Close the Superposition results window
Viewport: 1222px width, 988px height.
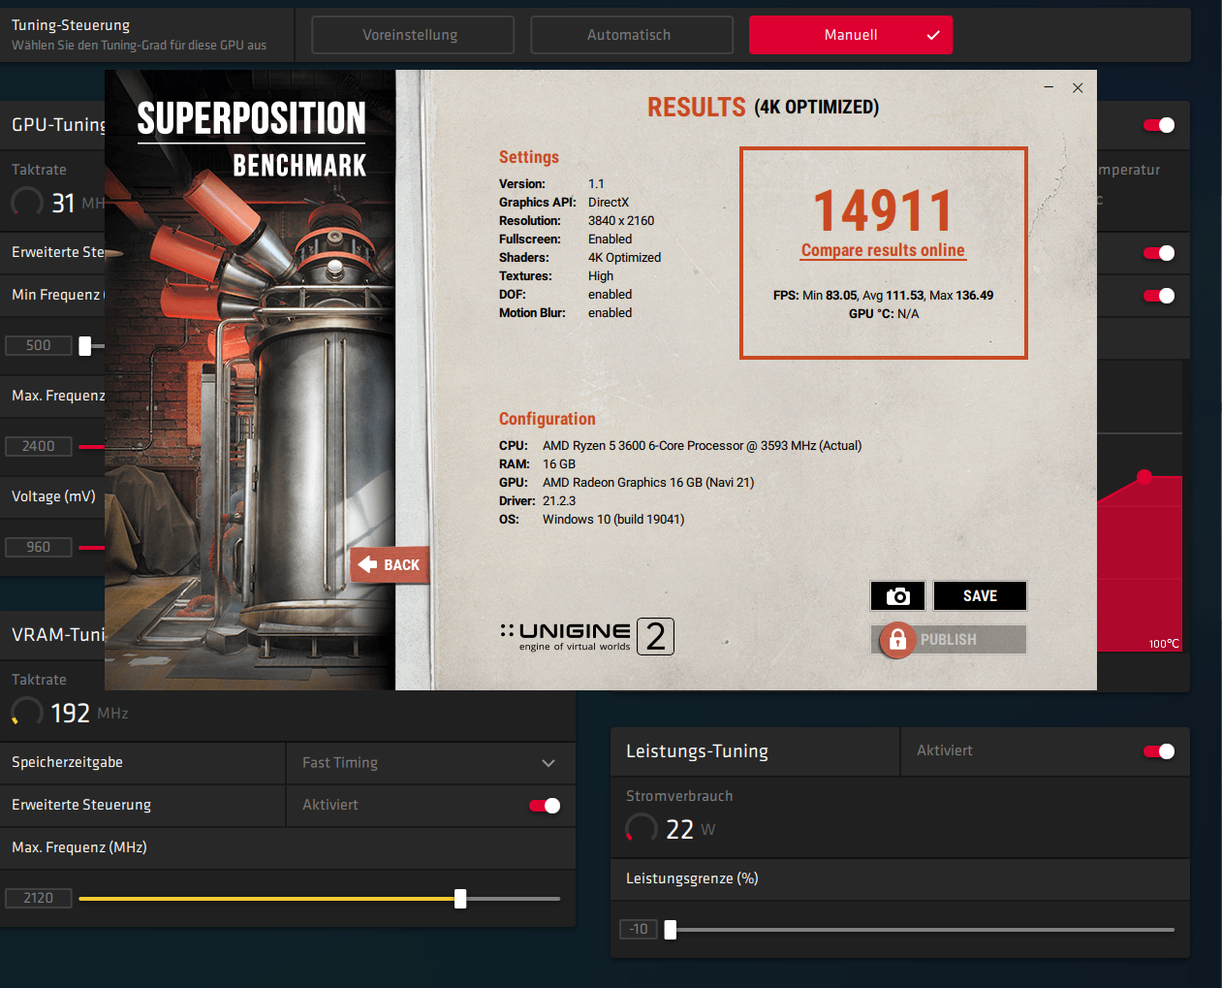point(1078,87)
